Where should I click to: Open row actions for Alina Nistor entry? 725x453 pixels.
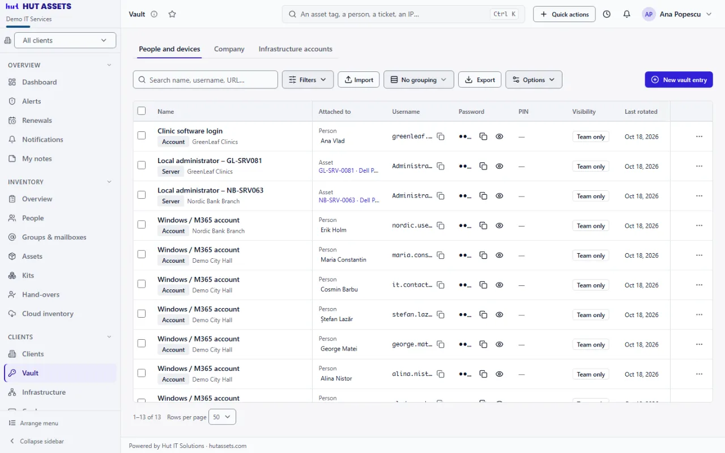click(699, 374)
